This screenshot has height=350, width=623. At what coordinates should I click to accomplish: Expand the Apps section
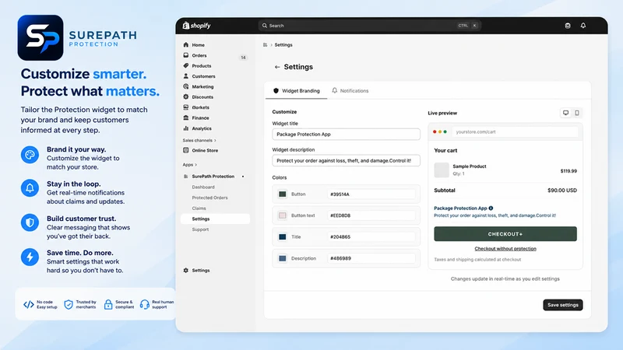click(x=190, y=164)
